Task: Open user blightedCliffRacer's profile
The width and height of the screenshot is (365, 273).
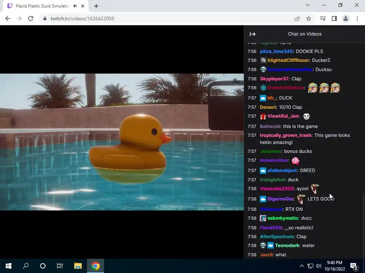Action: coord(288,60)
